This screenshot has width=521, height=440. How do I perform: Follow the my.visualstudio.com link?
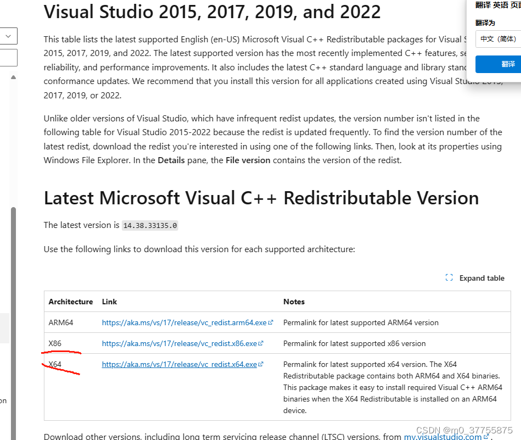click(x=443, y=436)
